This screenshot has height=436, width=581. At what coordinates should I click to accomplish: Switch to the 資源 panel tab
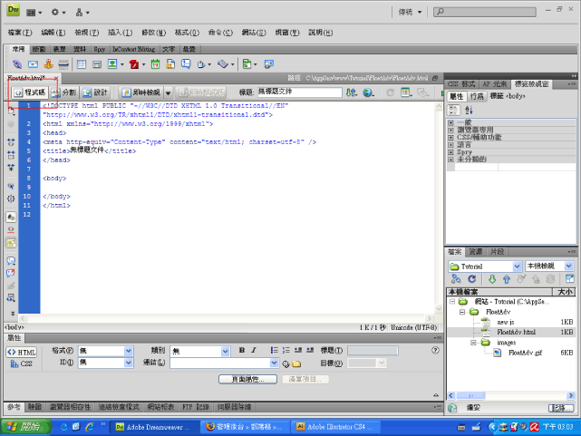click(x=476, y=252)
